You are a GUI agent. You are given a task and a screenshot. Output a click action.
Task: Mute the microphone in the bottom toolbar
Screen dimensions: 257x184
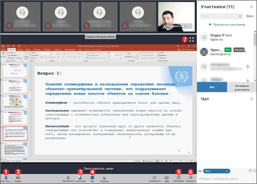pos(6,178)
